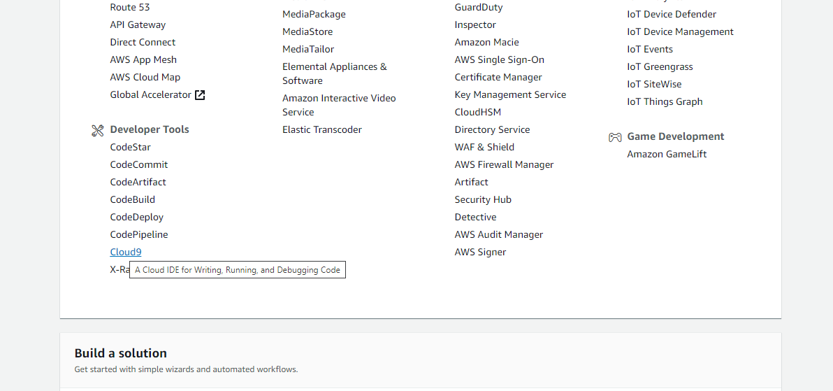The height and width of the screenshot is (391, 833).
Task: Open the Route 53 service
Action: (x=129, y=8)
